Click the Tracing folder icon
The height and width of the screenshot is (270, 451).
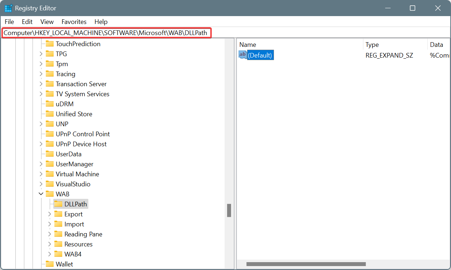point(50,74)
